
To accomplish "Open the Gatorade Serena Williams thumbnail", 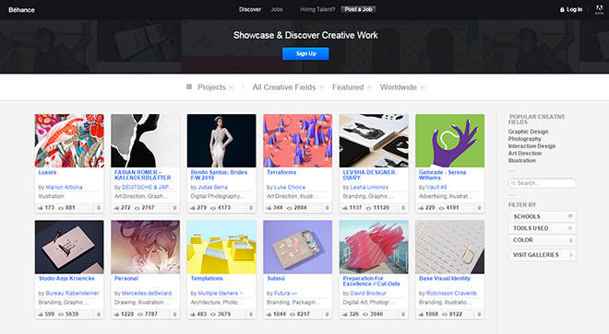I will (449, 141).
